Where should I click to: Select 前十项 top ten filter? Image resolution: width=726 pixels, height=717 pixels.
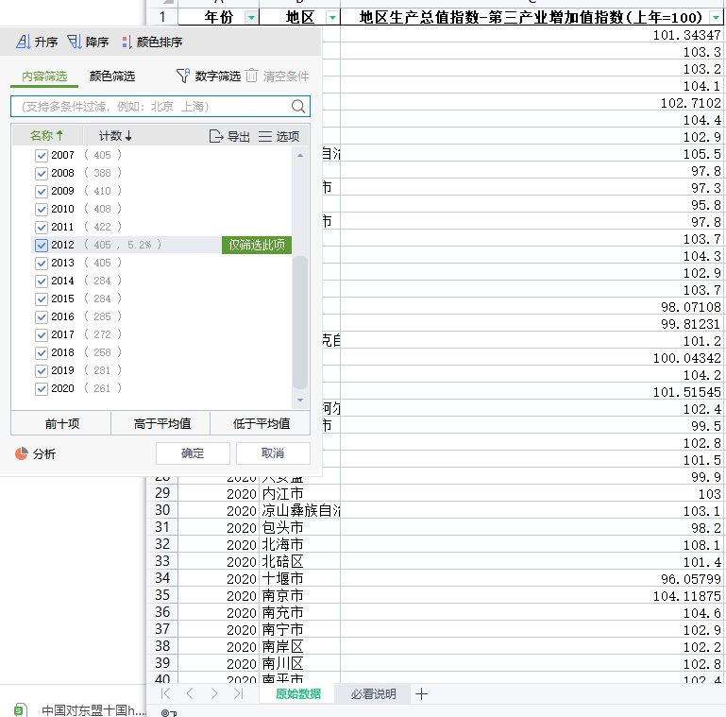tap(61, 423)
